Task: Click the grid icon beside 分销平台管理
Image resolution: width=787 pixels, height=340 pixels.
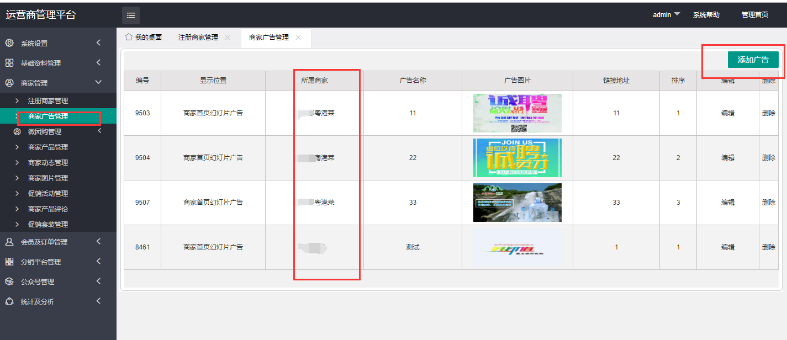Action: pyautogui.click(x=9, y=262)
